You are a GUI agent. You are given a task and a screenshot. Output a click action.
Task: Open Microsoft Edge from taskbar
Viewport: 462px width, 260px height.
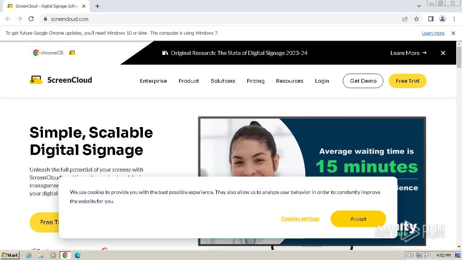pos(77,255)
